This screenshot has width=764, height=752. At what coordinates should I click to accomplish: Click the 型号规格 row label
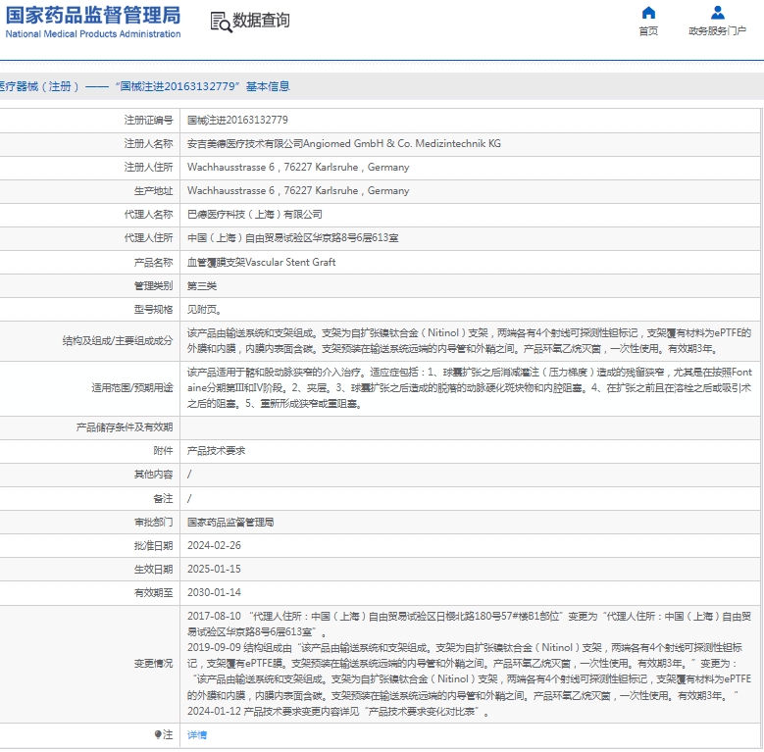153,309
